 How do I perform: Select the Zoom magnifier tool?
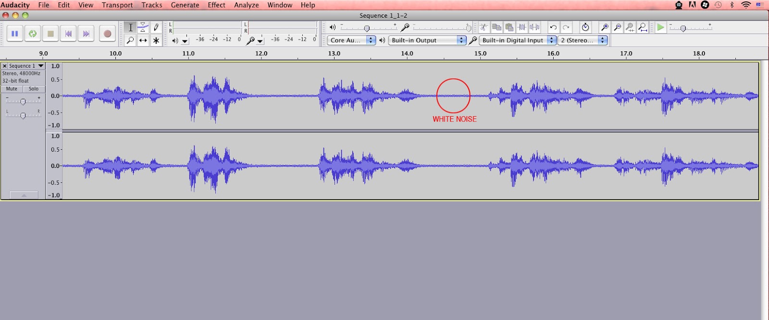pyautogui.click(x=130, y=40)
